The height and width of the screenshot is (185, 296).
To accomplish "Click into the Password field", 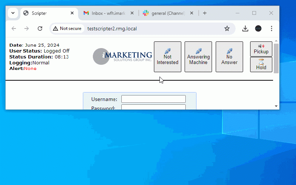I will point(153,107).
